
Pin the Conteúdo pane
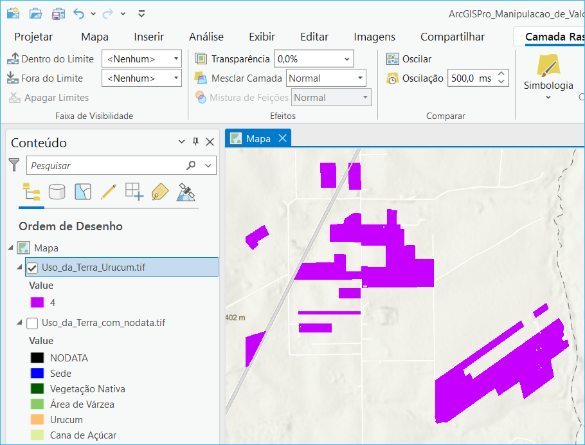click(195, 142)
